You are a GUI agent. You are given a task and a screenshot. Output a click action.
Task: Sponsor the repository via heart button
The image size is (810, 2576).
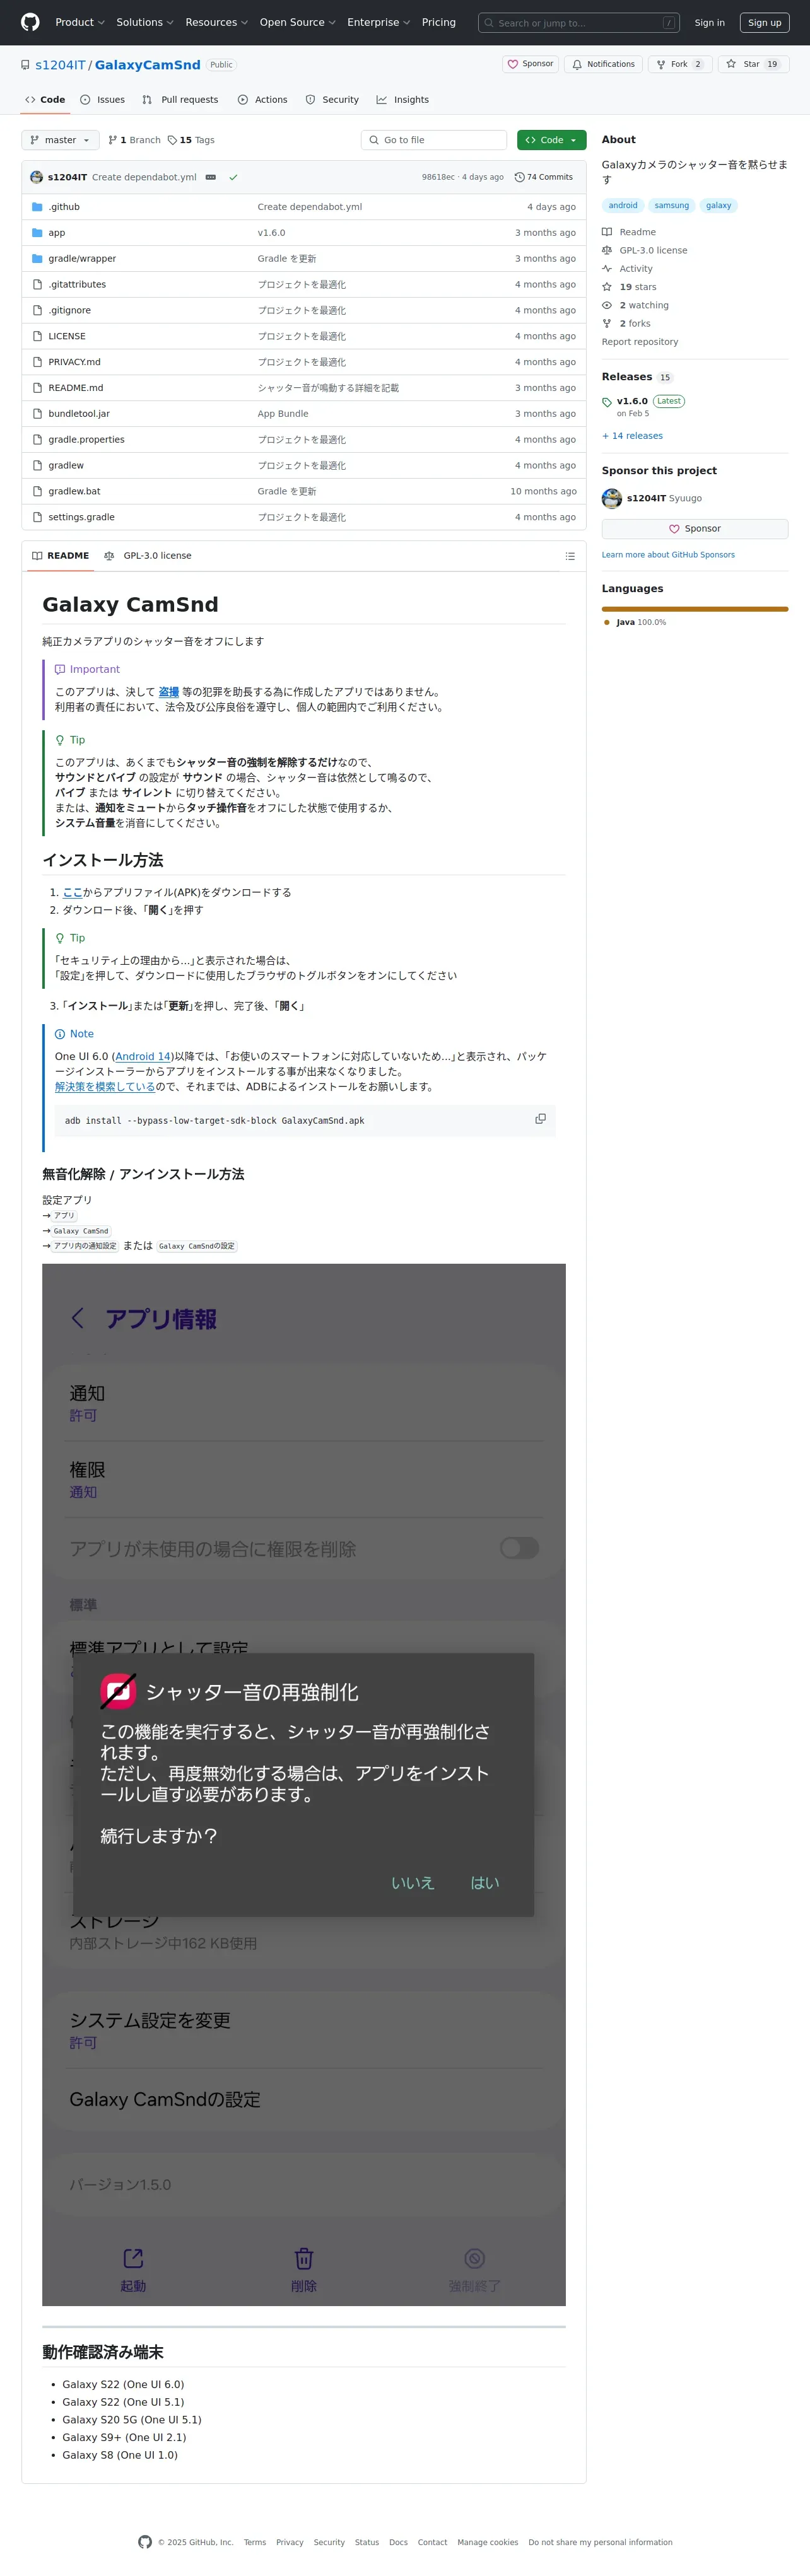tap(530, 64)
